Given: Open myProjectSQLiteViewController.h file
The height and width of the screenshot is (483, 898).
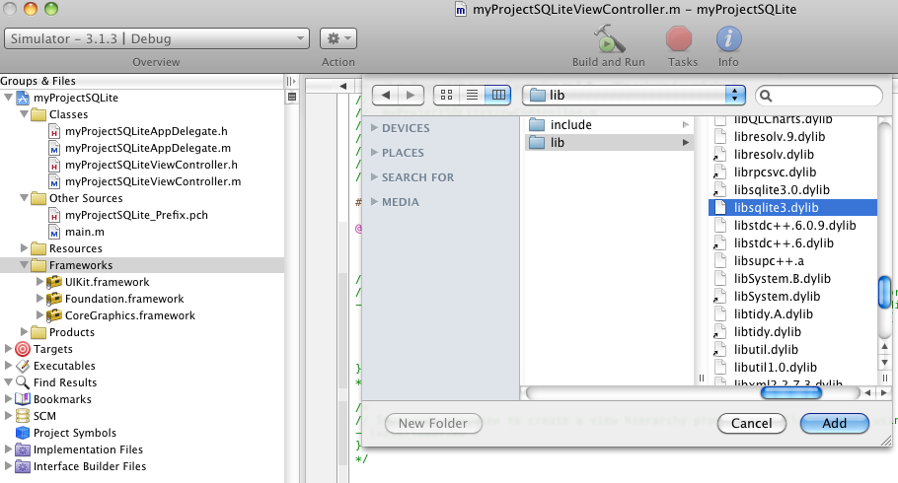Looking at the screenshot, I should point(151,165).
